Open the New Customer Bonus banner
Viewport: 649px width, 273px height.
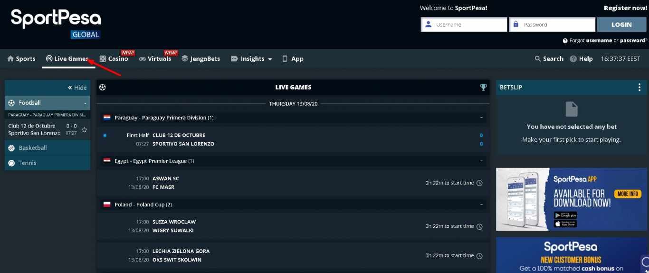(572, 255)
